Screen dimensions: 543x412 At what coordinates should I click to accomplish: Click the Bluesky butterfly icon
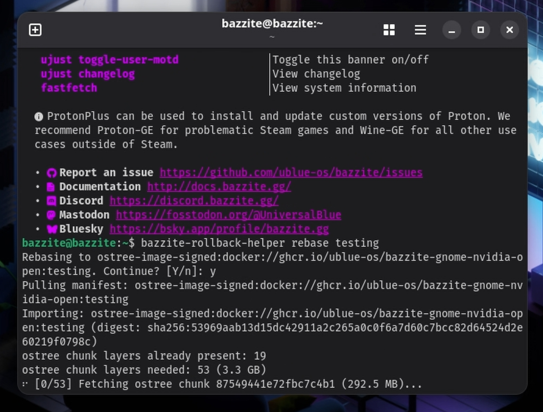[52, 229]
